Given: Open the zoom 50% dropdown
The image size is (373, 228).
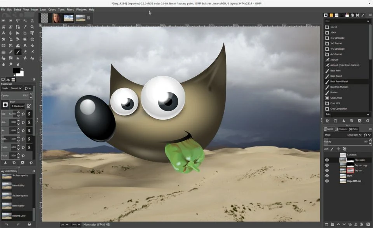Looking at the screenshot, I should [76, 225].
